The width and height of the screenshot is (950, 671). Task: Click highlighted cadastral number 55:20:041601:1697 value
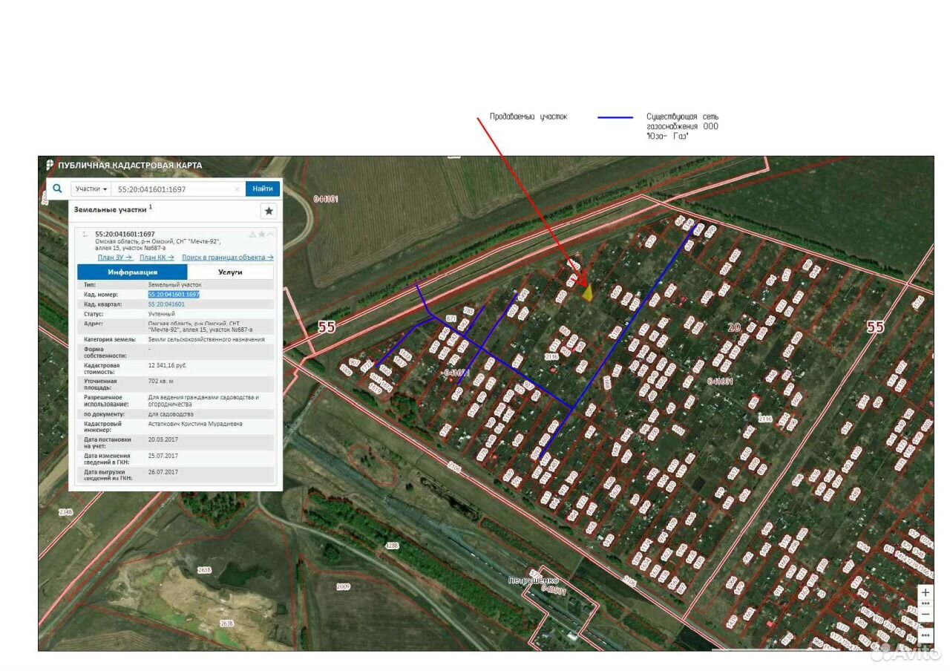click(174, 295)
